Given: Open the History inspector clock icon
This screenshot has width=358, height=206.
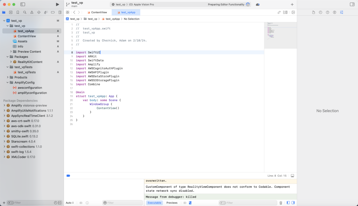Looking at the screenshot, I should coord(321,12).
